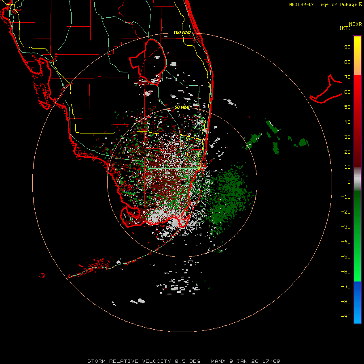364x364 pixels.
Task: Click the 90 value on the velocity scale
Action: click(x=347, y=47)
